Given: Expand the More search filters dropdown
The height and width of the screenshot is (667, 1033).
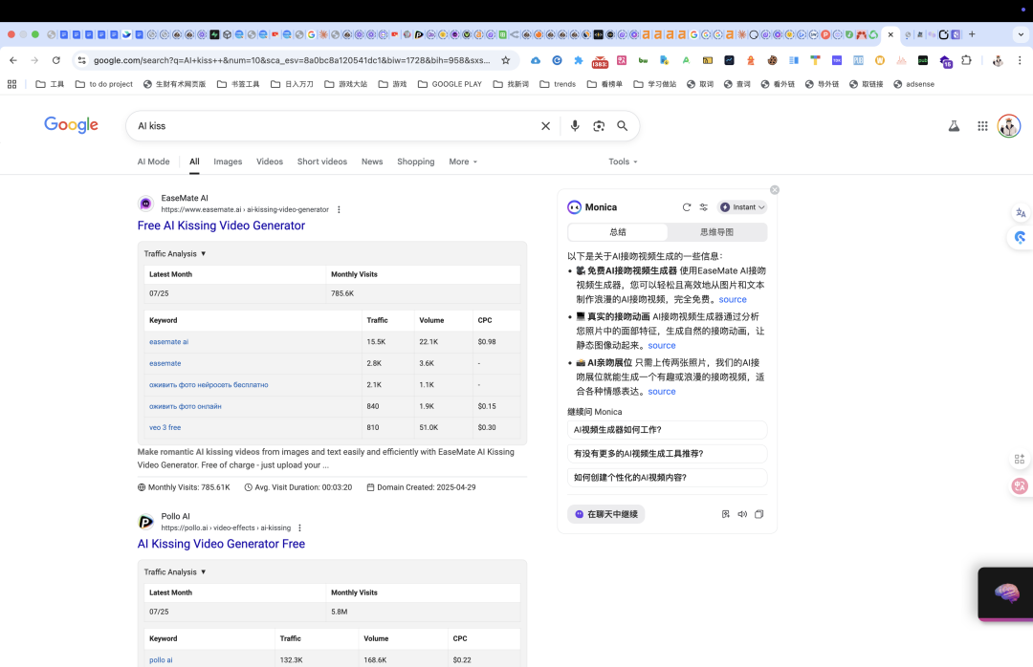Looking at the screenshot, I should click(463, 161).
